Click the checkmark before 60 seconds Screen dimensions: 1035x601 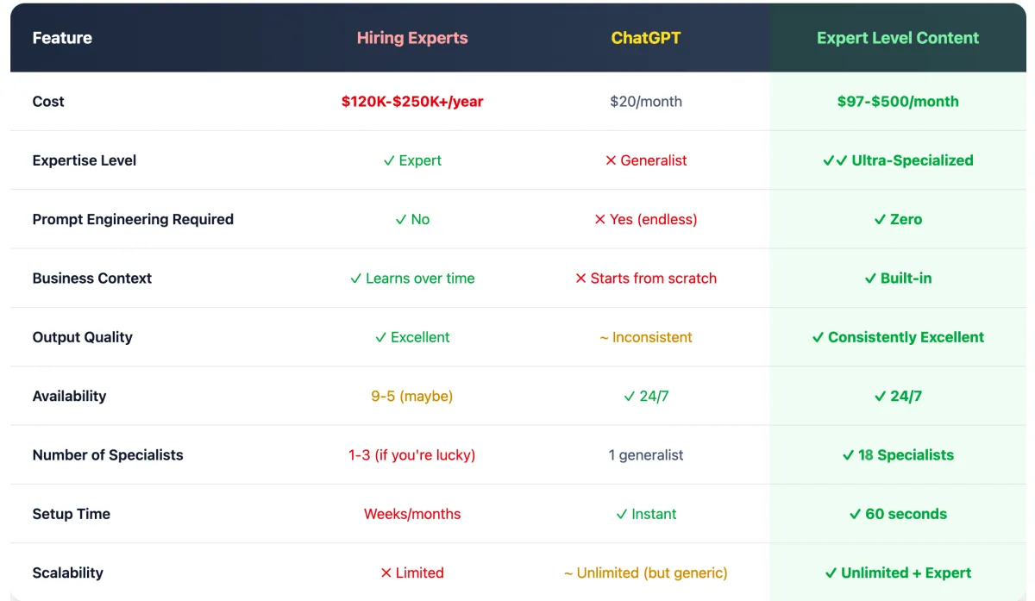[855, 514]
